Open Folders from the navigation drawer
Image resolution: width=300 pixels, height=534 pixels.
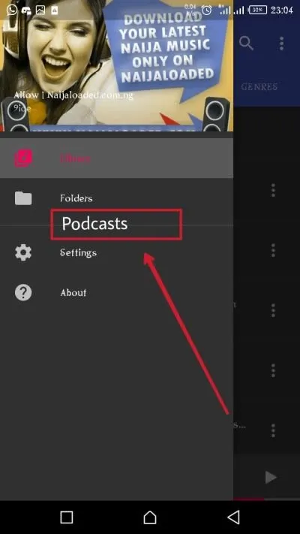click(x=117, y=198)
